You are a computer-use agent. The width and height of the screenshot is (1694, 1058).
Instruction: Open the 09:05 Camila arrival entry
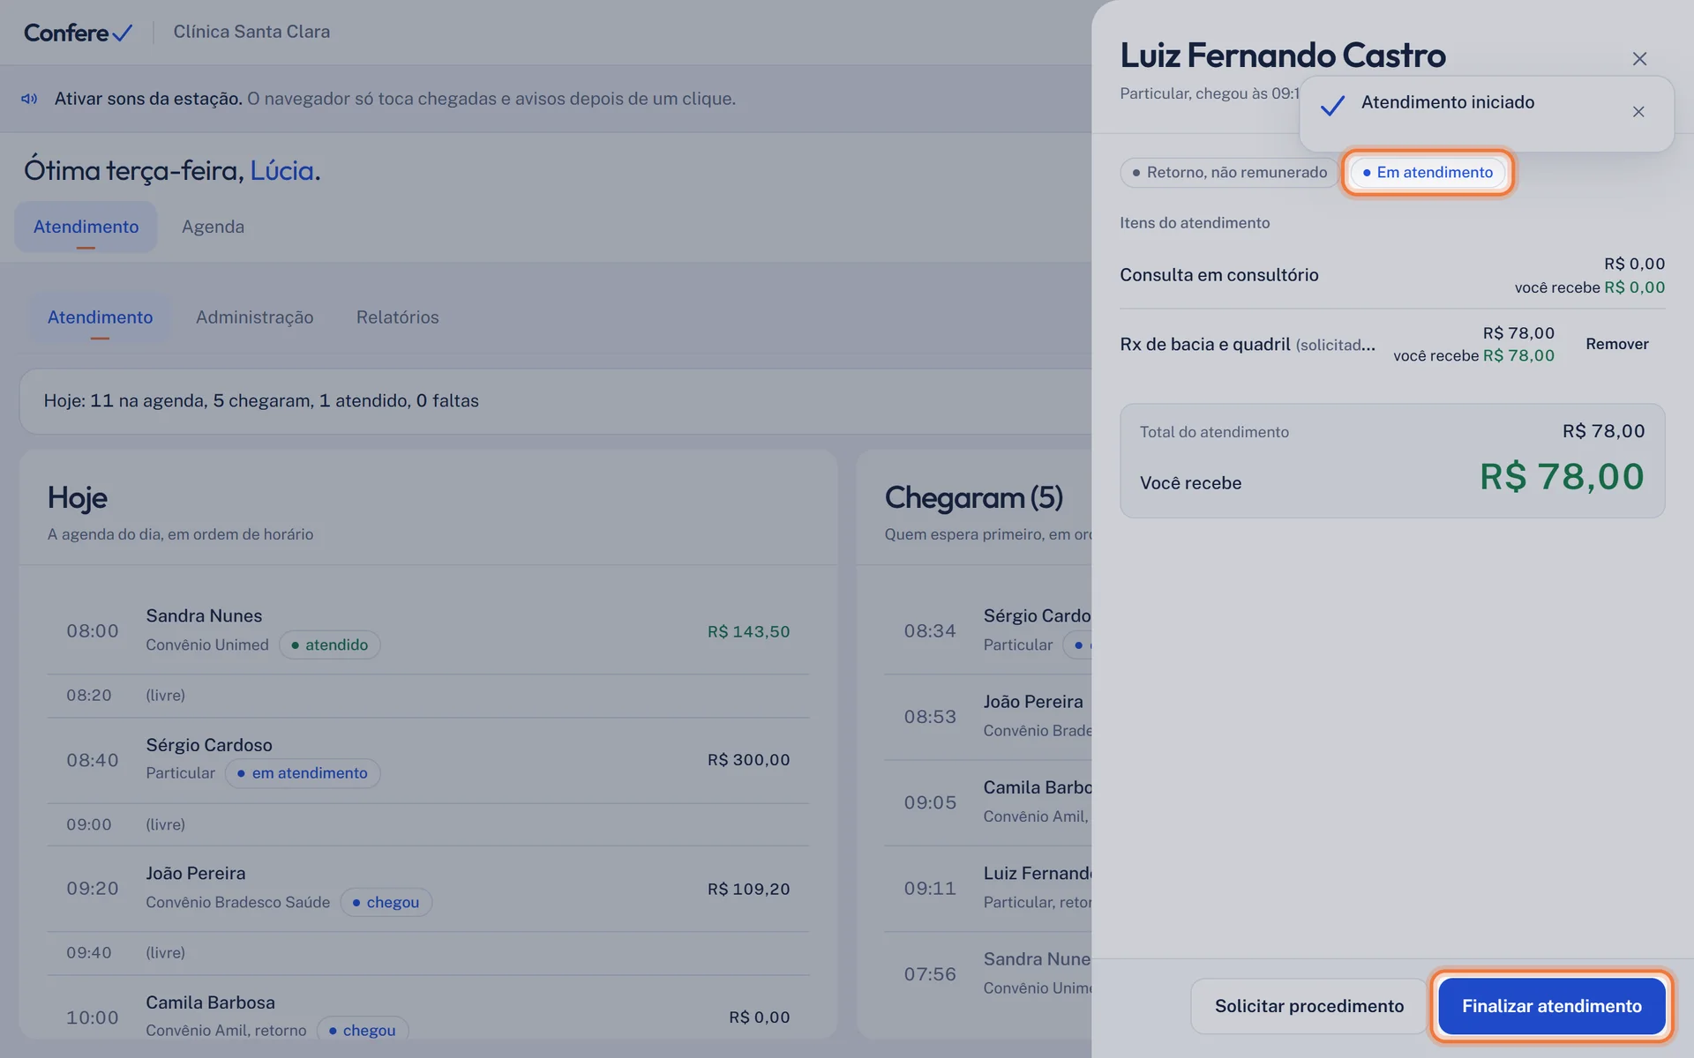pos(988,801)
